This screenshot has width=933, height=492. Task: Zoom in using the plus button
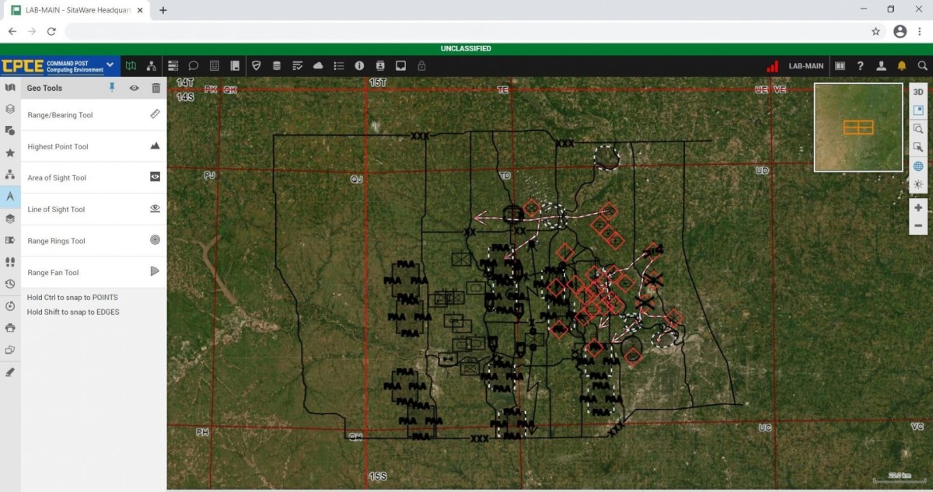(x=918, y=208)
